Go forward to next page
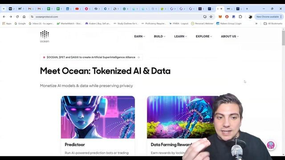This screenshot has width=285, height=160. click(11, 17)
